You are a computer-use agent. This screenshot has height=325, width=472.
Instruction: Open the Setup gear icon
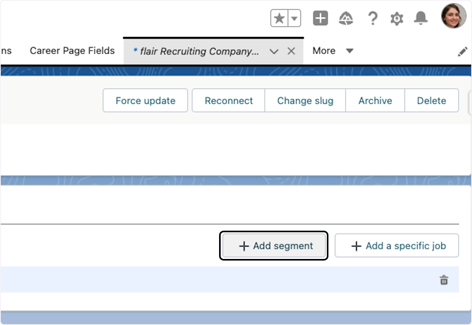click(396, 18)
